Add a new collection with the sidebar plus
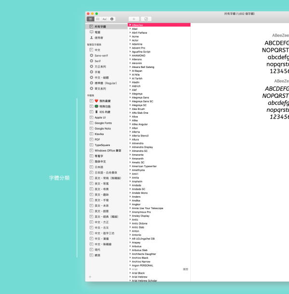Image resolution: width=289 pixels, height=294 pixels. point(90,277)
